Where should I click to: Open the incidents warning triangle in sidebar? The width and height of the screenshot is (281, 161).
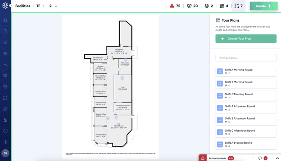click(5, 42)
